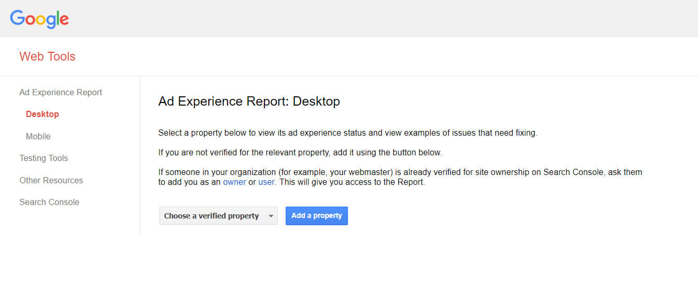Open Testing Tools in sidebar
698x292 pixels.
(x=44, y=158)
